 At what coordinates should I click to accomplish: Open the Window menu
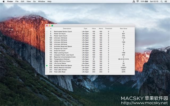[41, 2]
